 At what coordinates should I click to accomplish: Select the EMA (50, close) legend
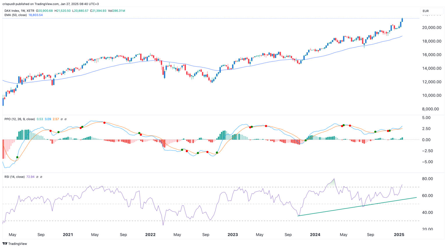coord(16,15)
